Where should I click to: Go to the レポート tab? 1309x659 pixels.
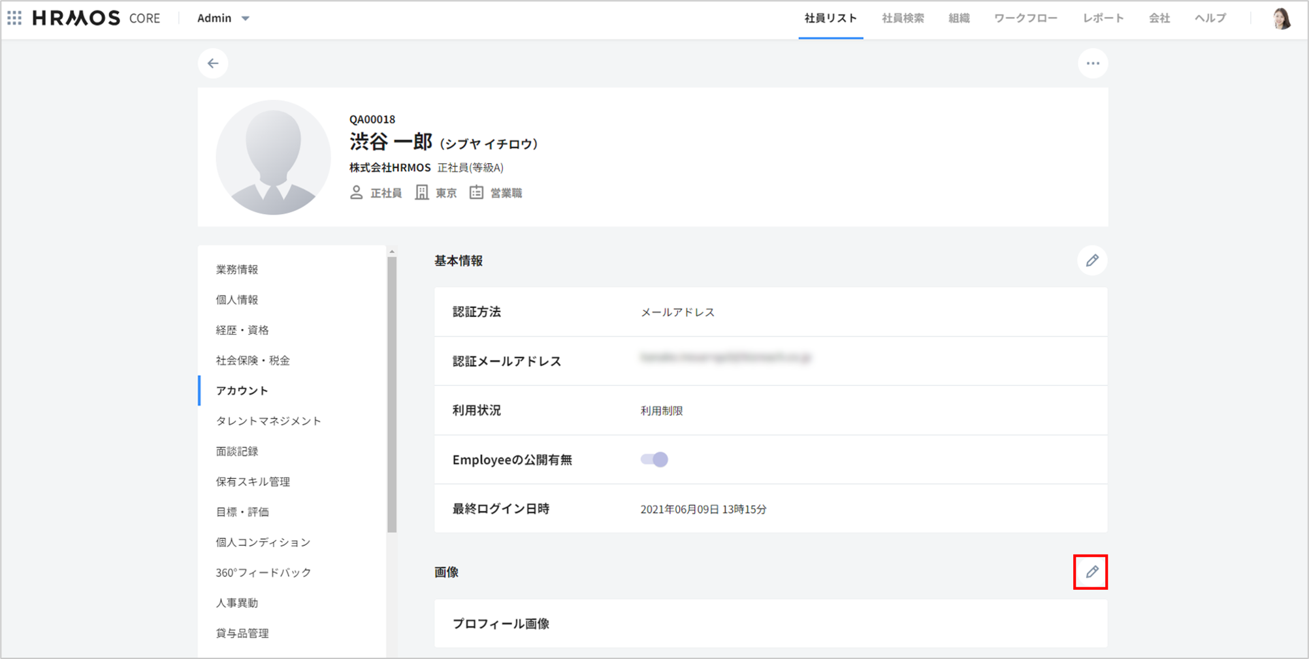pos(1103,18)
